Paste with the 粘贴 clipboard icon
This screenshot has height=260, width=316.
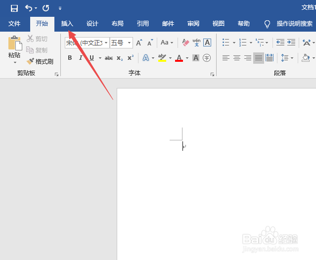15,43
